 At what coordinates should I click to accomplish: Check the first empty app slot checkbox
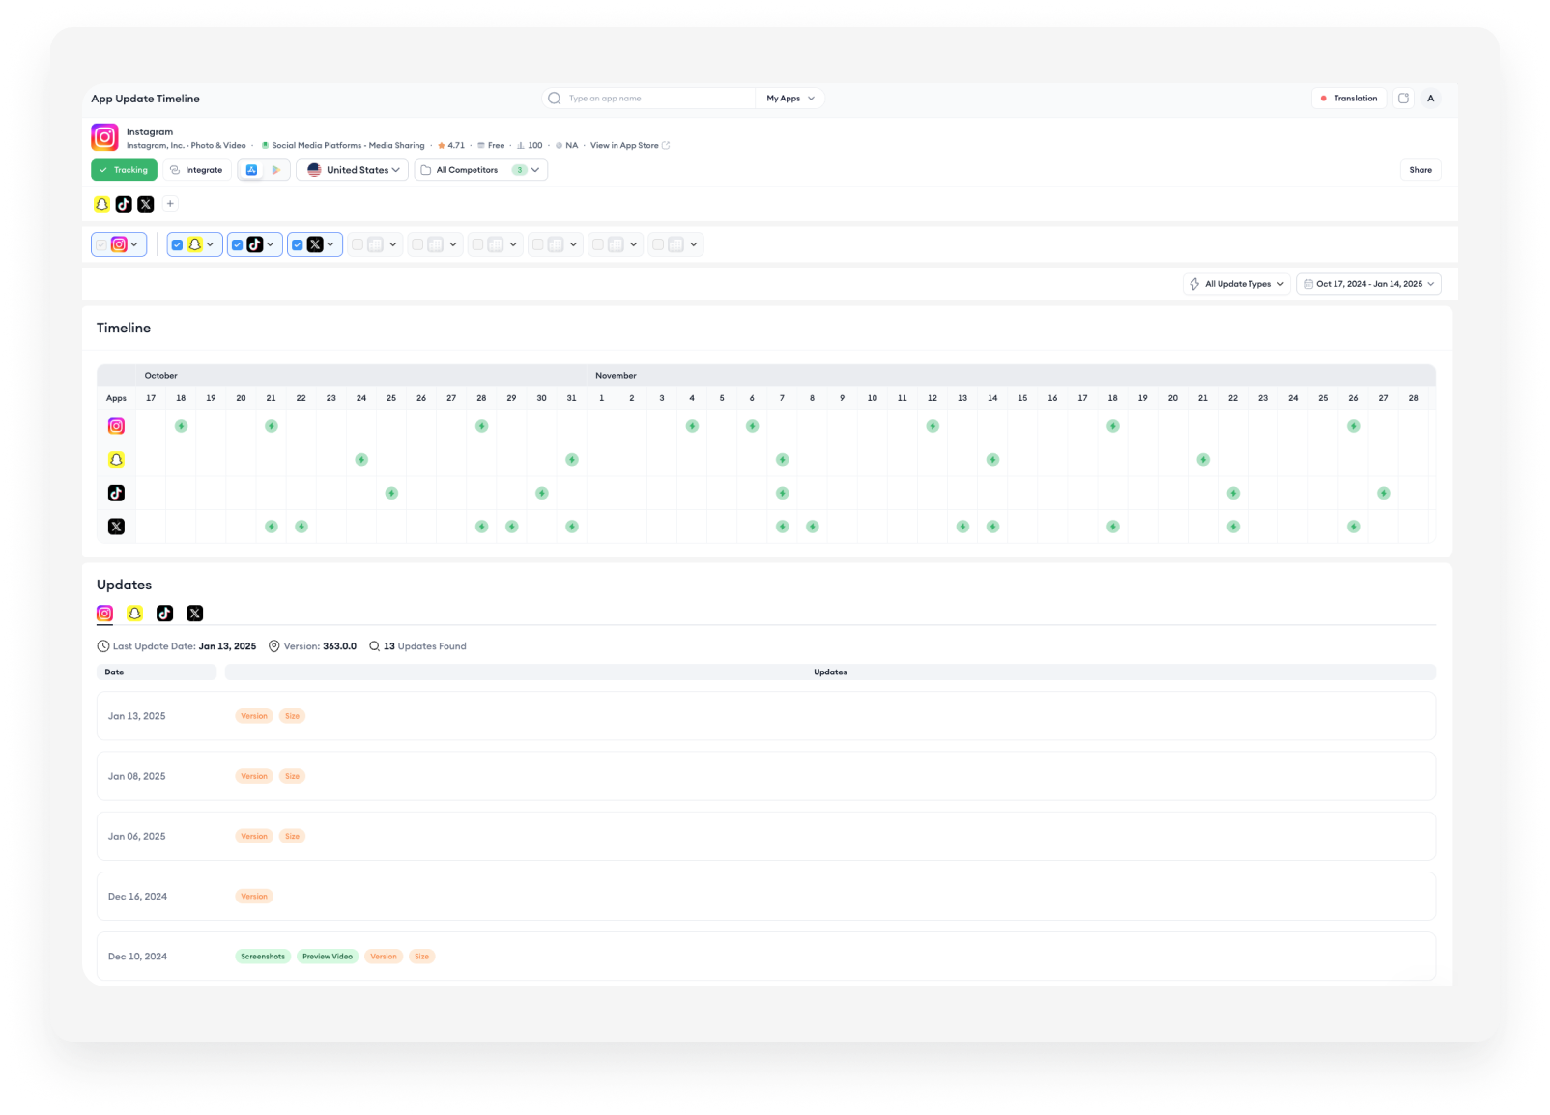(358, 245)
